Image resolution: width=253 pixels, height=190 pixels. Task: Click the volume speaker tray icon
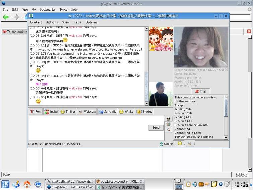[195, 184]
